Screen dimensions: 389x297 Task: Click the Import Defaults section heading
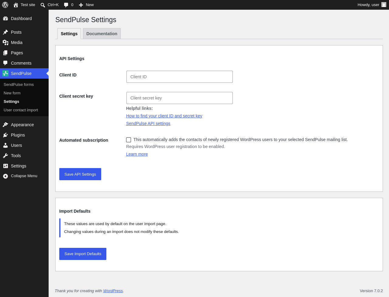click(x=75, y=211)
